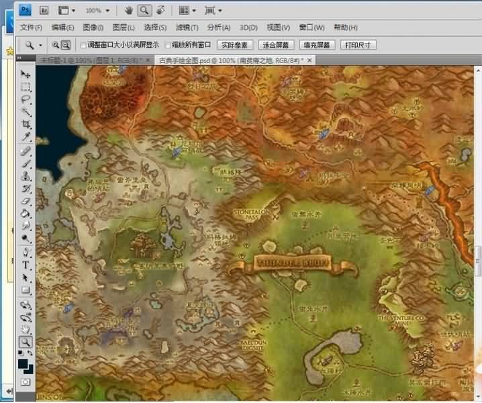Expand the toolbox with double-arrow toggle
The width and height of the screenshot is (482, 403).
pos(19,58)
